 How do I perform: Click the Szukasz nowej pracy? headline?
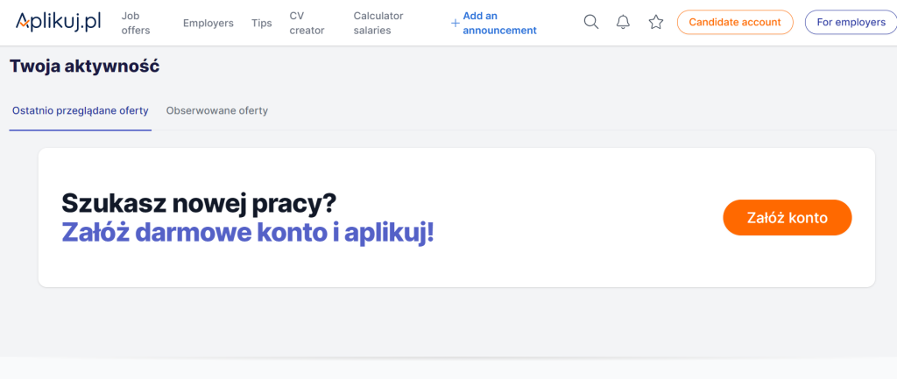click(x=199, y=203)
